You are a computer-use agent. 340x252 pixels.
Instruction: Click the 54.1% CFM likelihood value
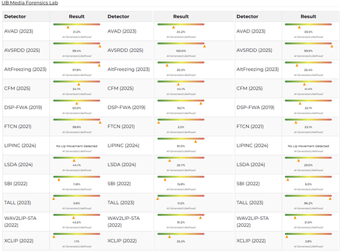(x=77, y=89)
